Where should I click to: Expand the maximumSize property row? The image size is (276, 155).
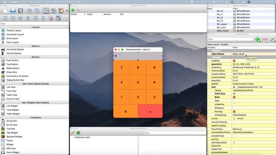coord(209,74)
